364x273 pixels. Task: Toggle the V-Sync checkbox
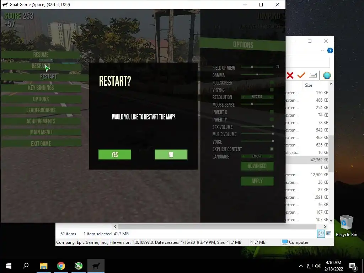coord(272,90)
